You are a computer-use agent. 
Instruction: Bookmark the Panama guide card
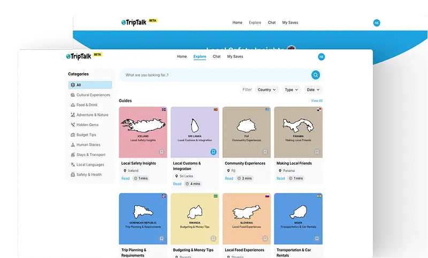click(317, 152)
